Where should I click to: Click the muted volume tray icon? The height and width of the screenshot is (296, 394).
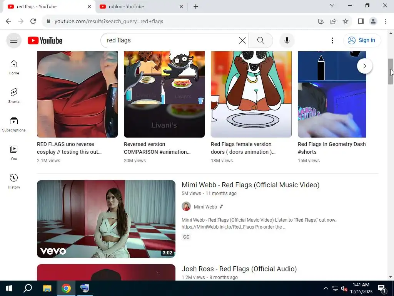click(344, 288)
